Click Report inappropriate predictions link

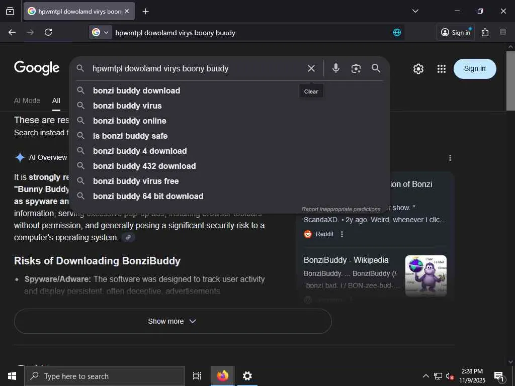coord(340,209)
